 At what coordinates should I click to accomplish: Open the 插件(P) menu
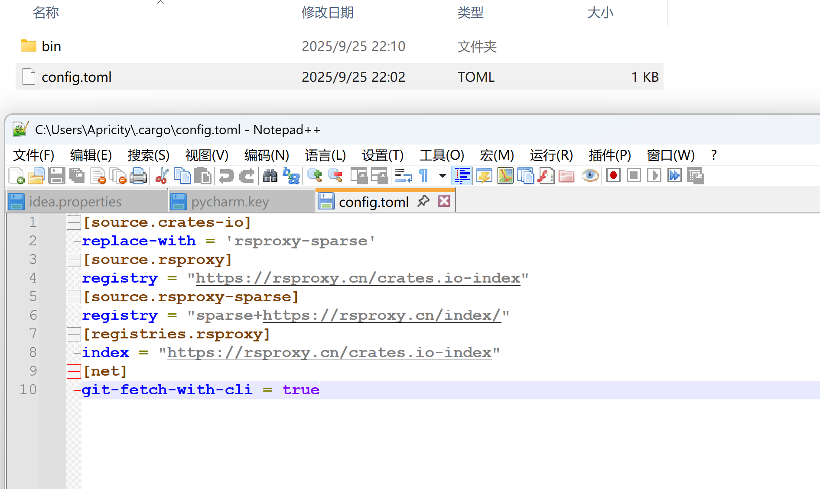point(610,155)
